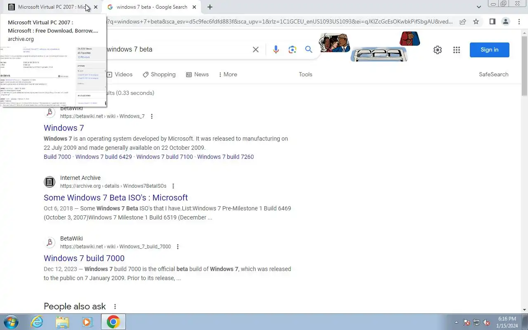Filter results by Shopping
The height and width of the screenshot is (330, 528).
(x=159, y=74)
